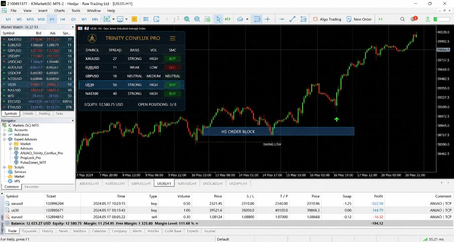Click the cloud VPS toolbar icon
This screenshot has height=242, width=454.
240,19
